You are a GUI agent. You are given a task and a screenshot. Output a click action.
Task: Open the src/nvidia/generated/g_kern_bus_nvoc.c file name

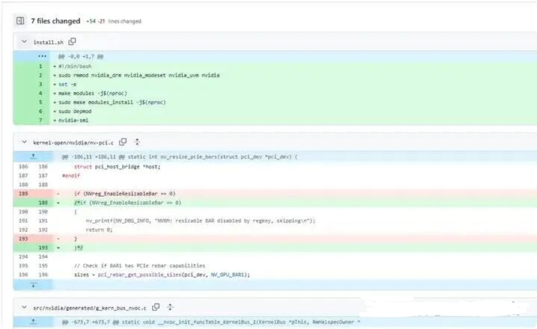tap(89, 308)
